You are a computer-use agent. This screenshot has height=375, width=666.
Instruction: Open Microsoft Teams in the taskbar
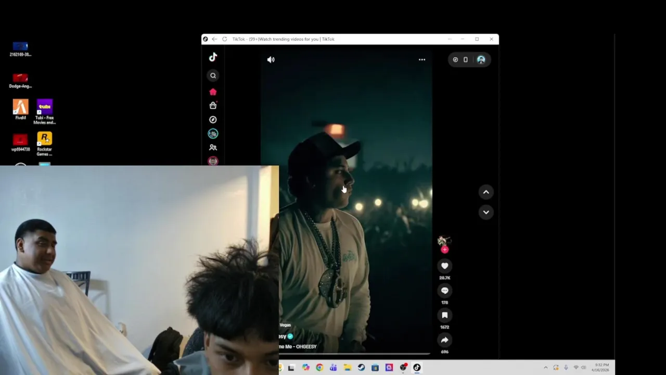click(x=334, y=368)
